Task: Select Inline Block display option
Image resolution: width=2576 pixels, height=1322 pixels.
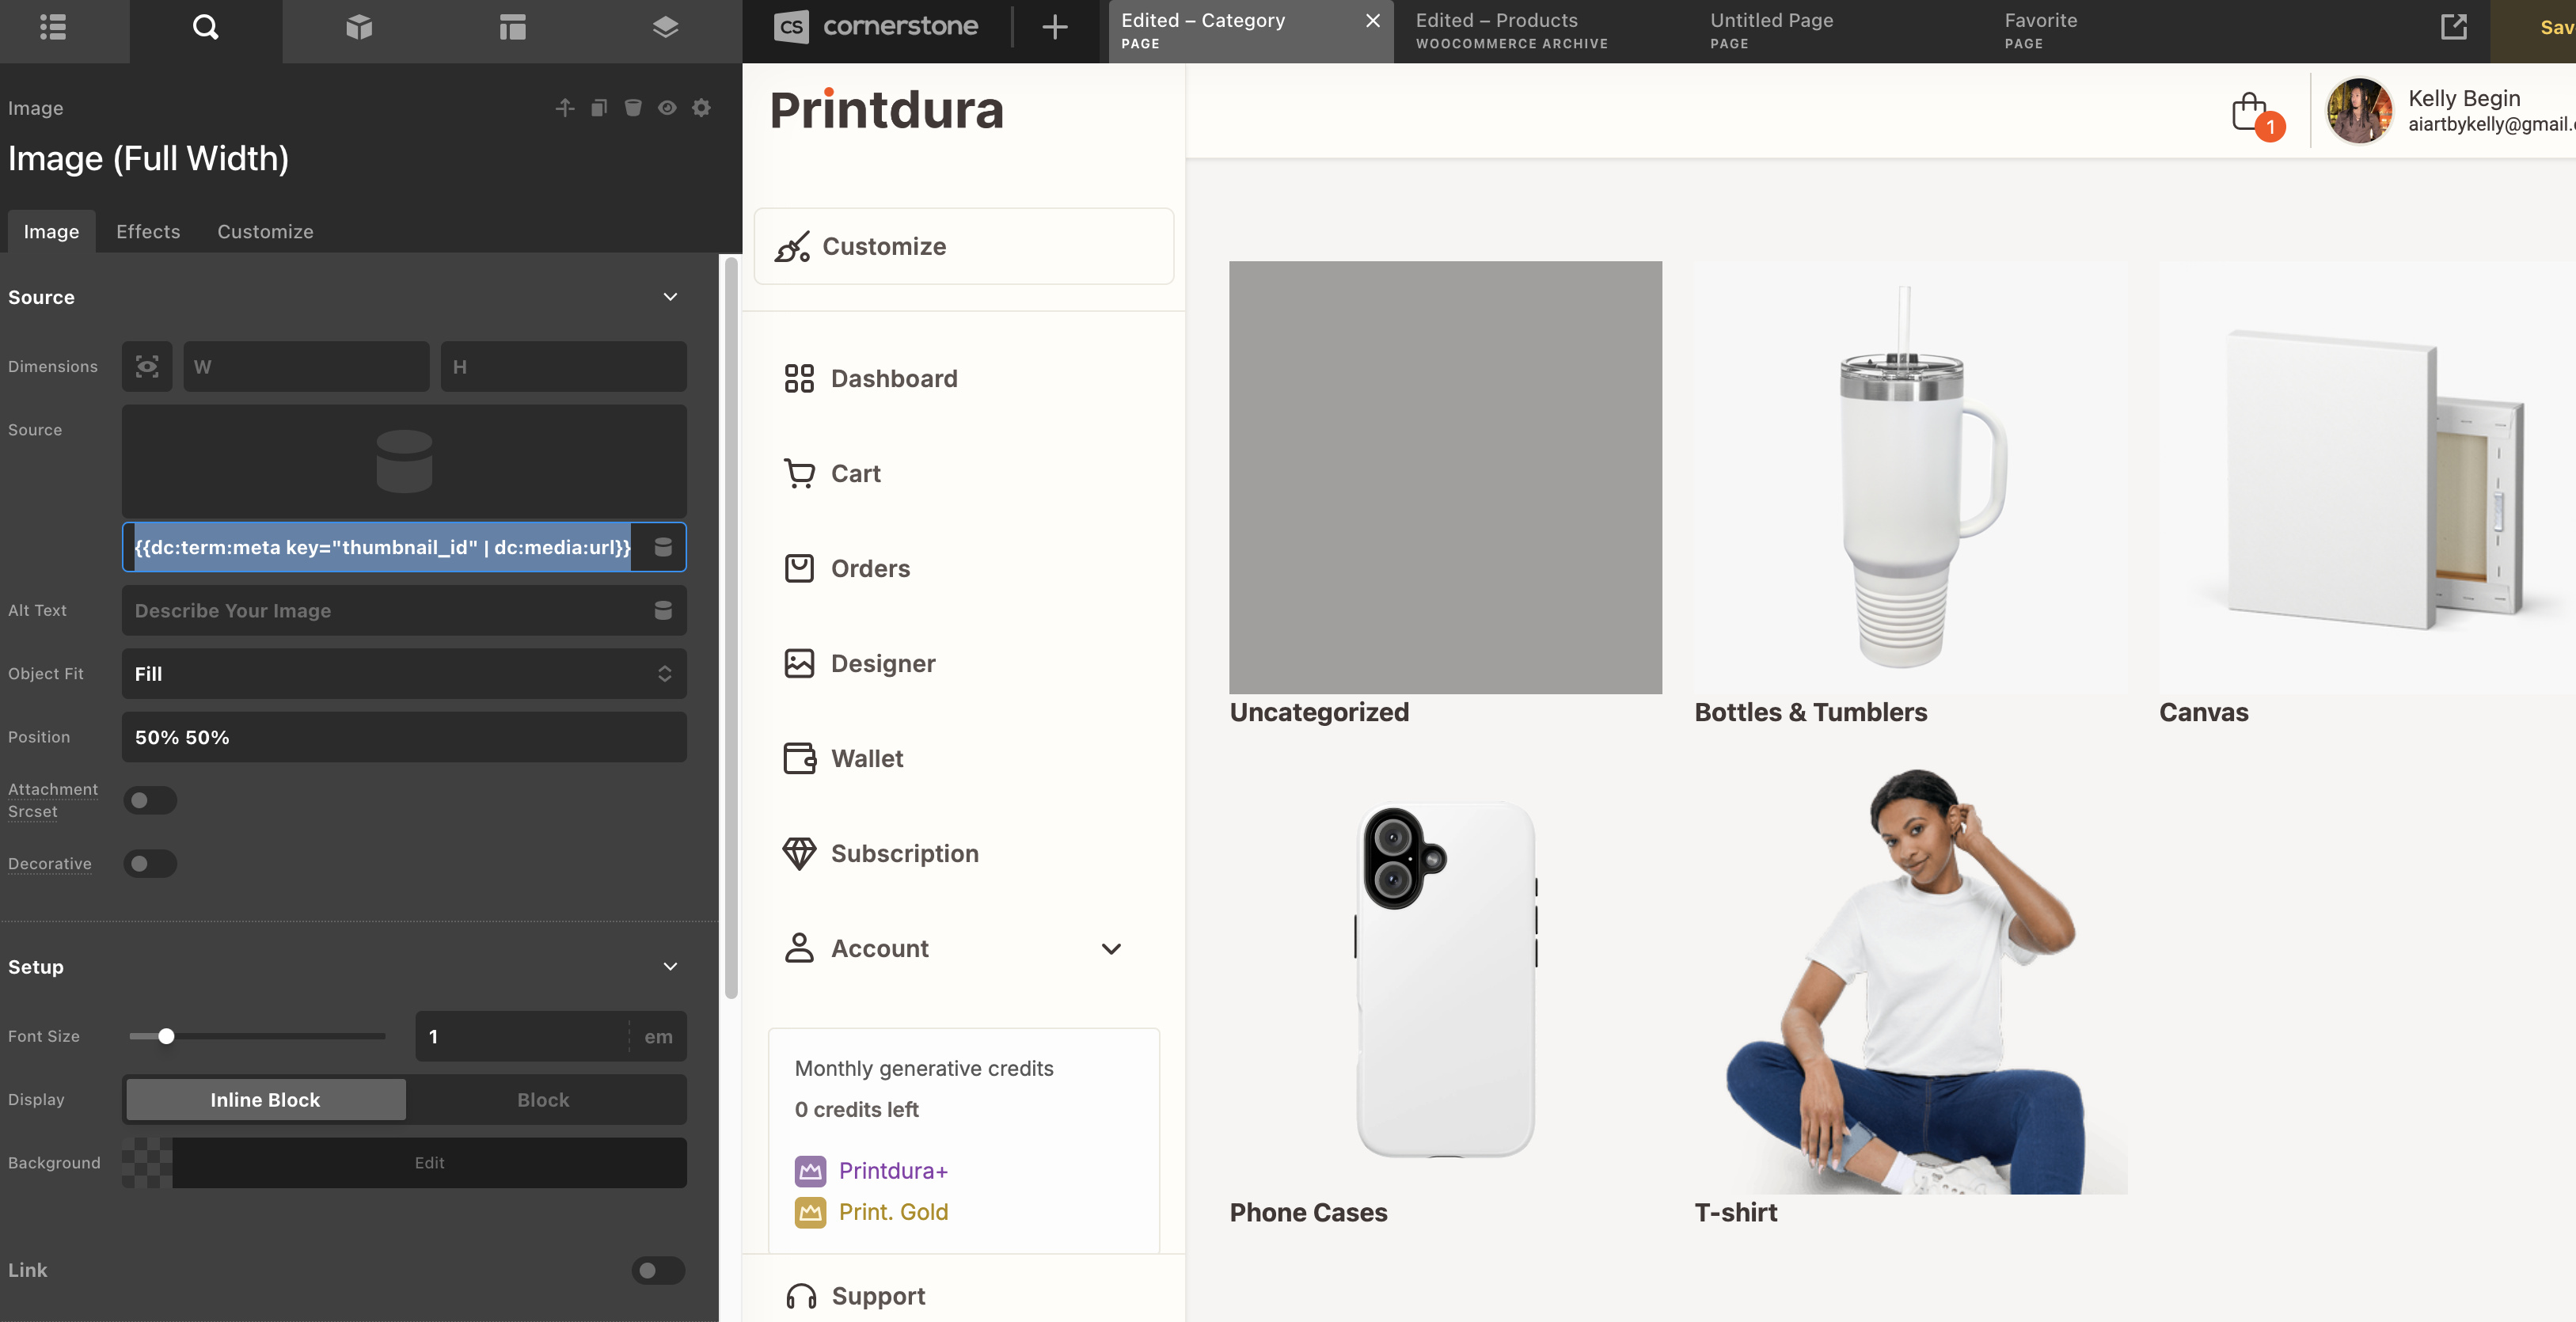Action: coord(265,1099)
